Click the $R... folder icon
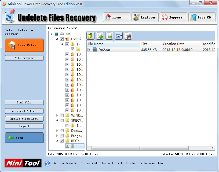The image size is (219, 172). (x=72, y=44)
